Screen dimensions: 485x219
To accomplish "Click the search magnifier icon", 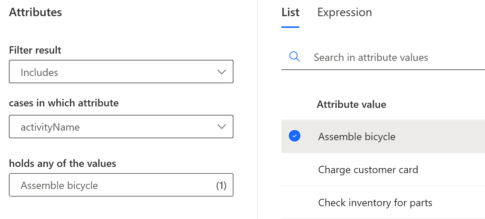I will pyautogui.click(x=294, y=56).
